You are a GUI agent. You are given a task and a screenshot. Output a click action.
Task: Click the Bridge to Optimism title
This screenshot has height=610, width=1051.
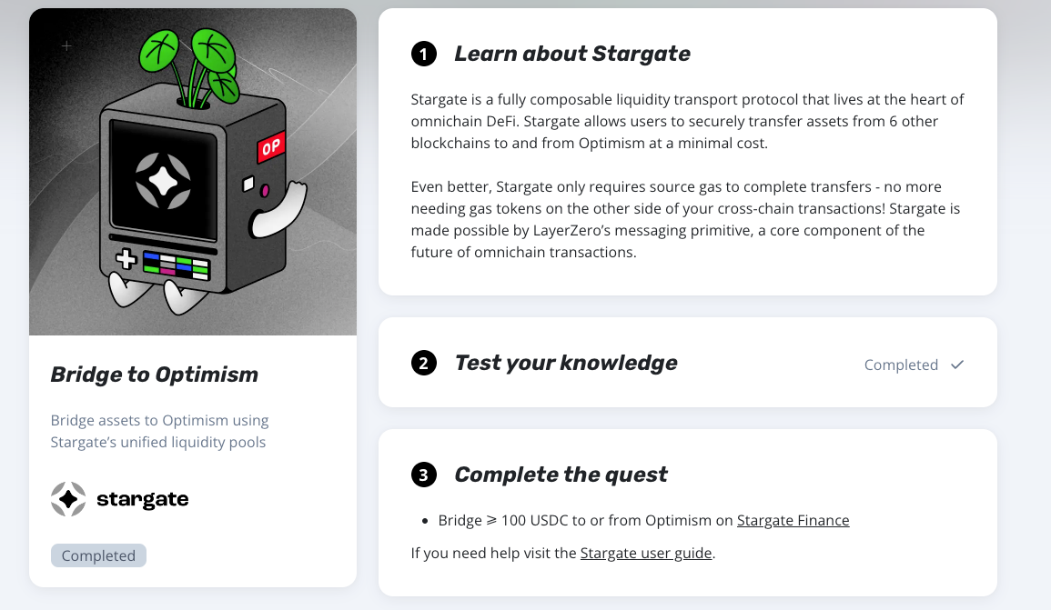[x=154, y=375]
